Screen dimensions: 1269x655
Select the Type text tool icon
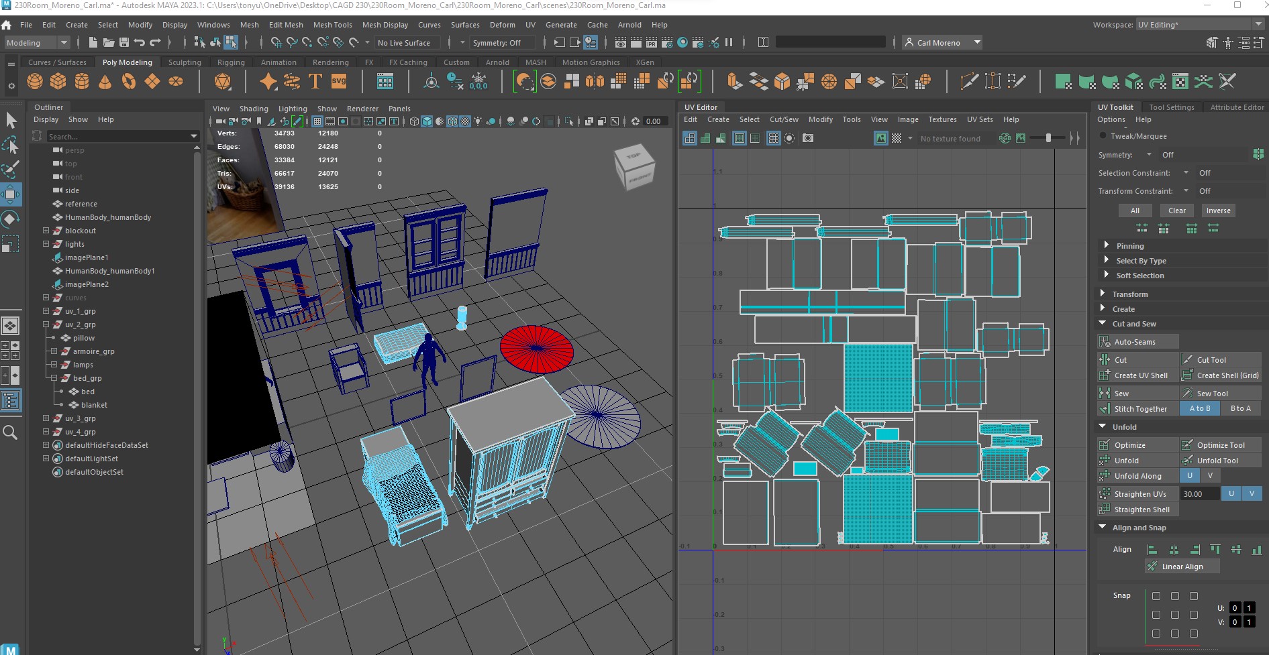tap(315, 82)
